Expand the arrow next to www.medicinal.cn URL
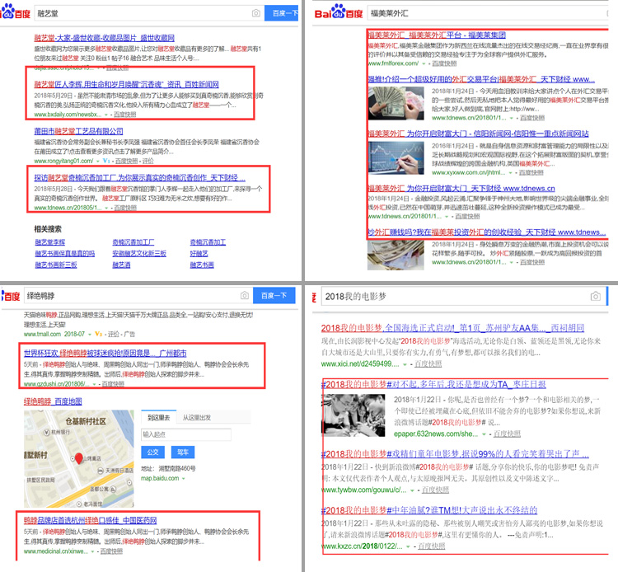The width and height of the screenshot is (618, 572). [93, 551]
